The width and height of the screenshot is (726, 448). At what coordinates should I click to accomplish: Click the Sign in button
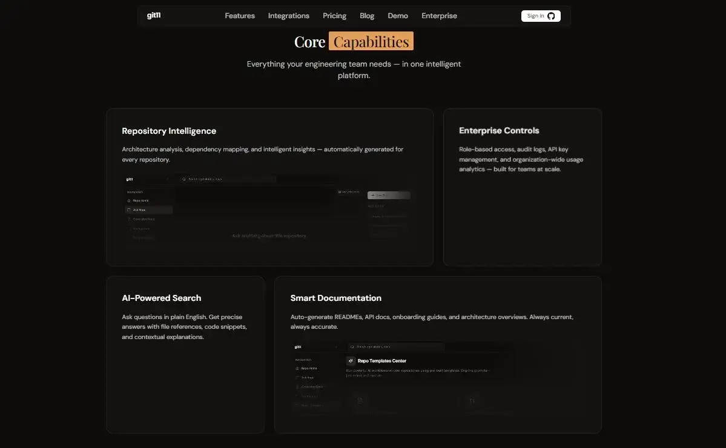(x=541, y=16)
